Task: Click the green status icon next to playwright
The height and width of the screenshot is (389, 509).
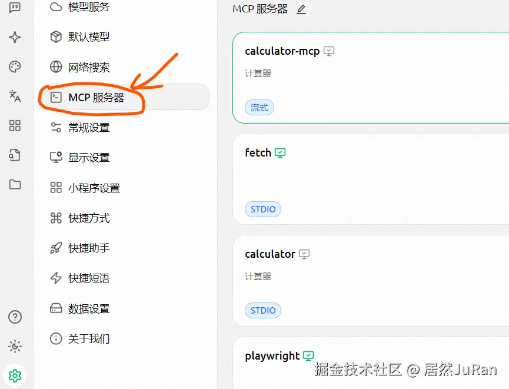Action: point(308,356)
